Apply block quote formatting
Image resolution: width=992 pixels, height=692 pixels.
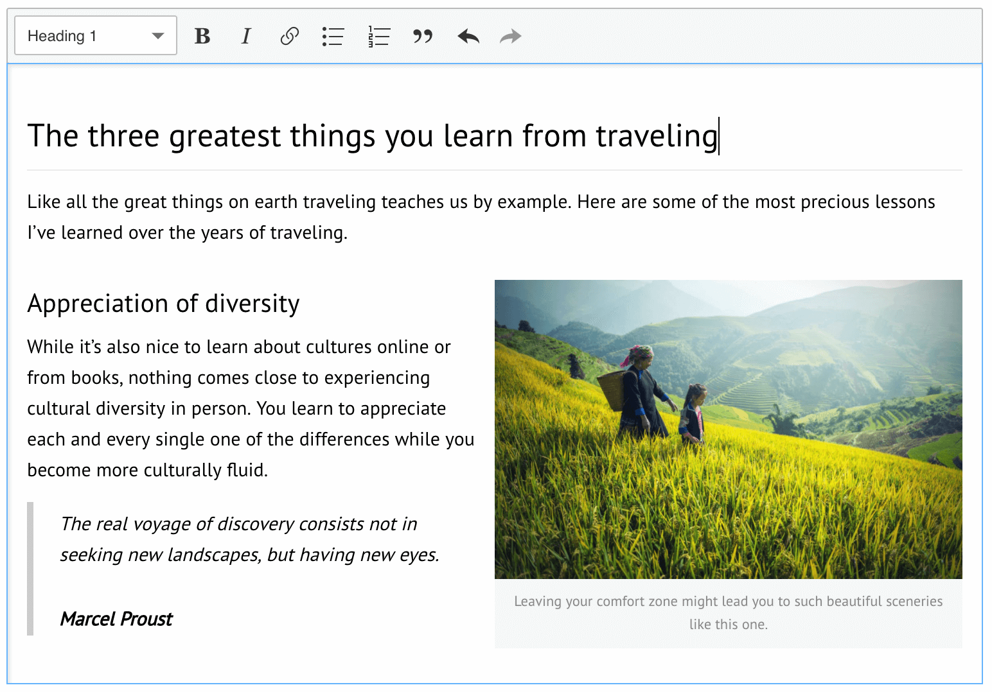click(423, 37)
